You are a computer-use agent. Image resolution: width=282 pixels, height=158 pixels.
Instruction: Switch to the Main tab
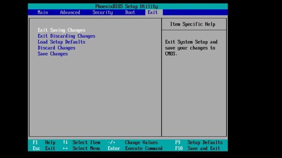tap(43, 12)
